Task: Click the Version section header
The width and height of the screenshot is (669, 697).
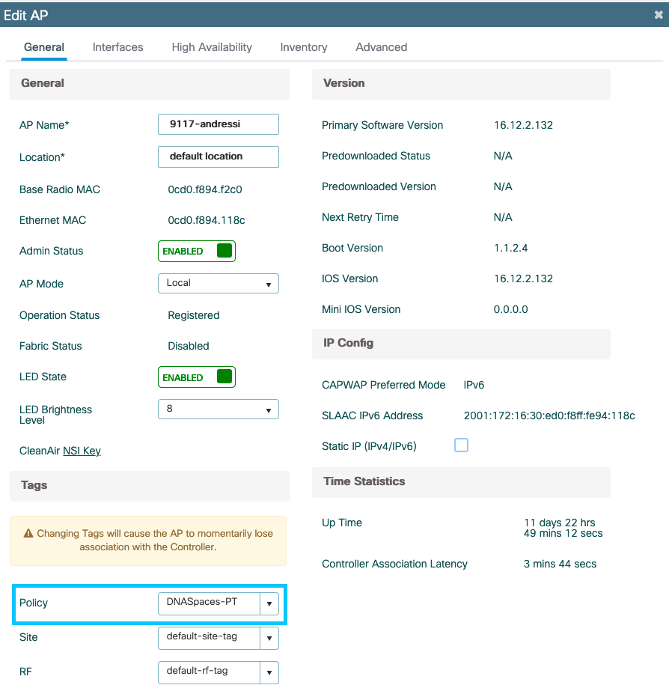Action: (461, 84)
